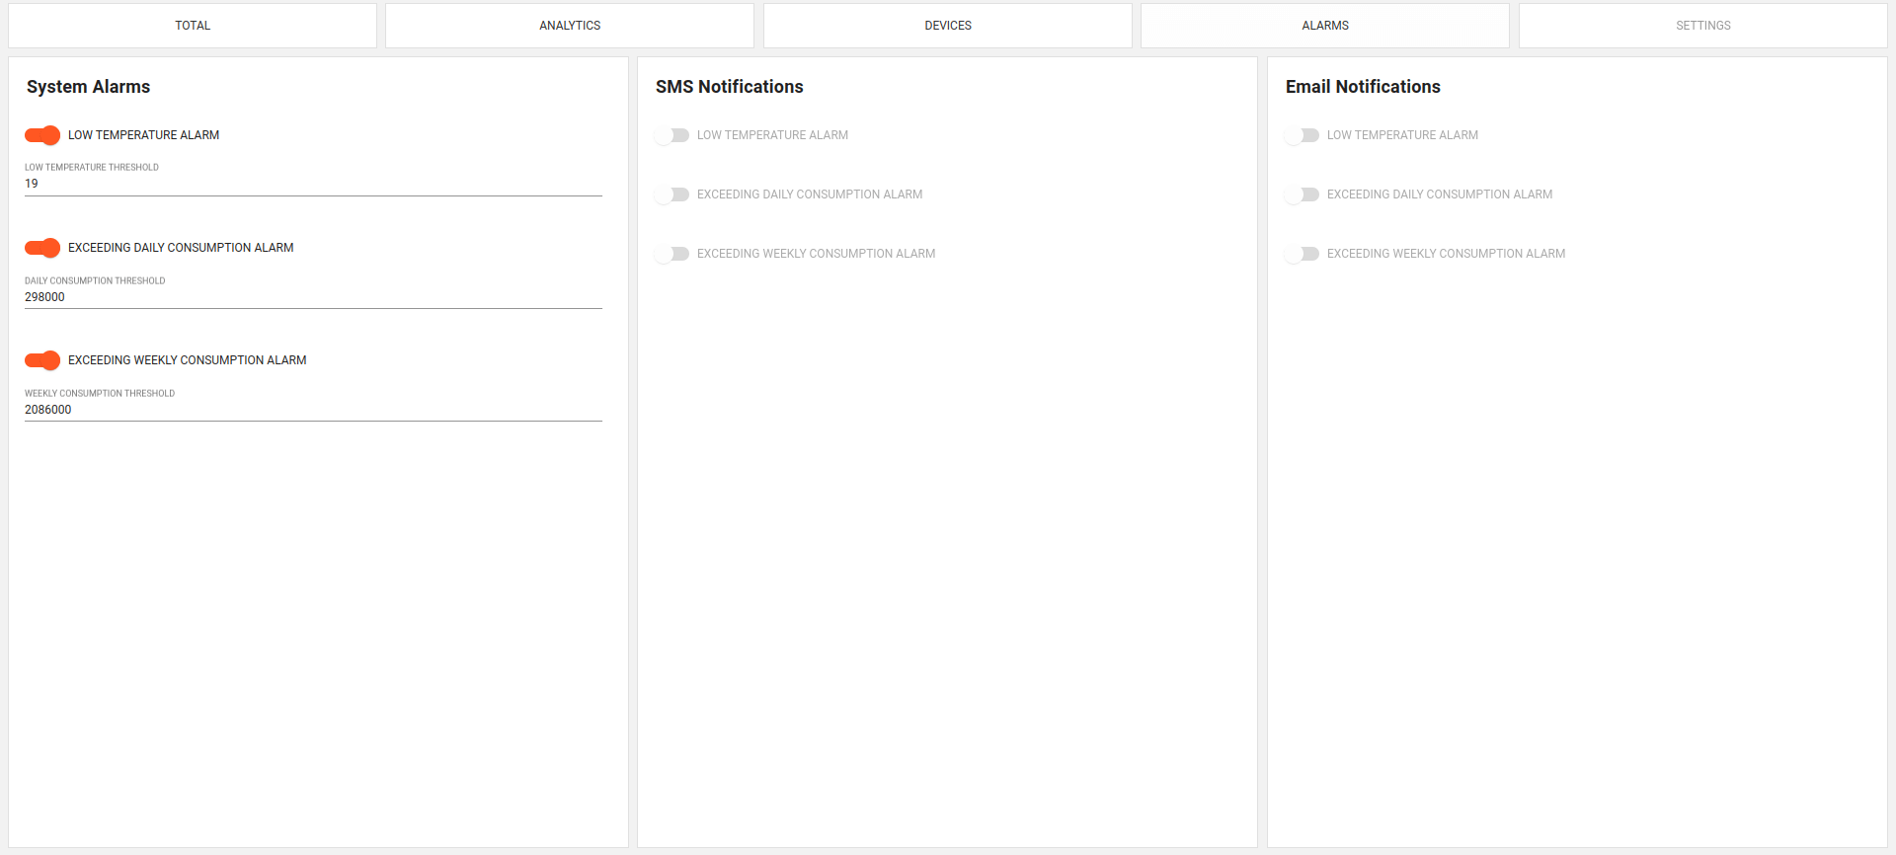
Task: Turn off system Exceeding Daily Consumption Alarm
Action: [x=42, y=248]
